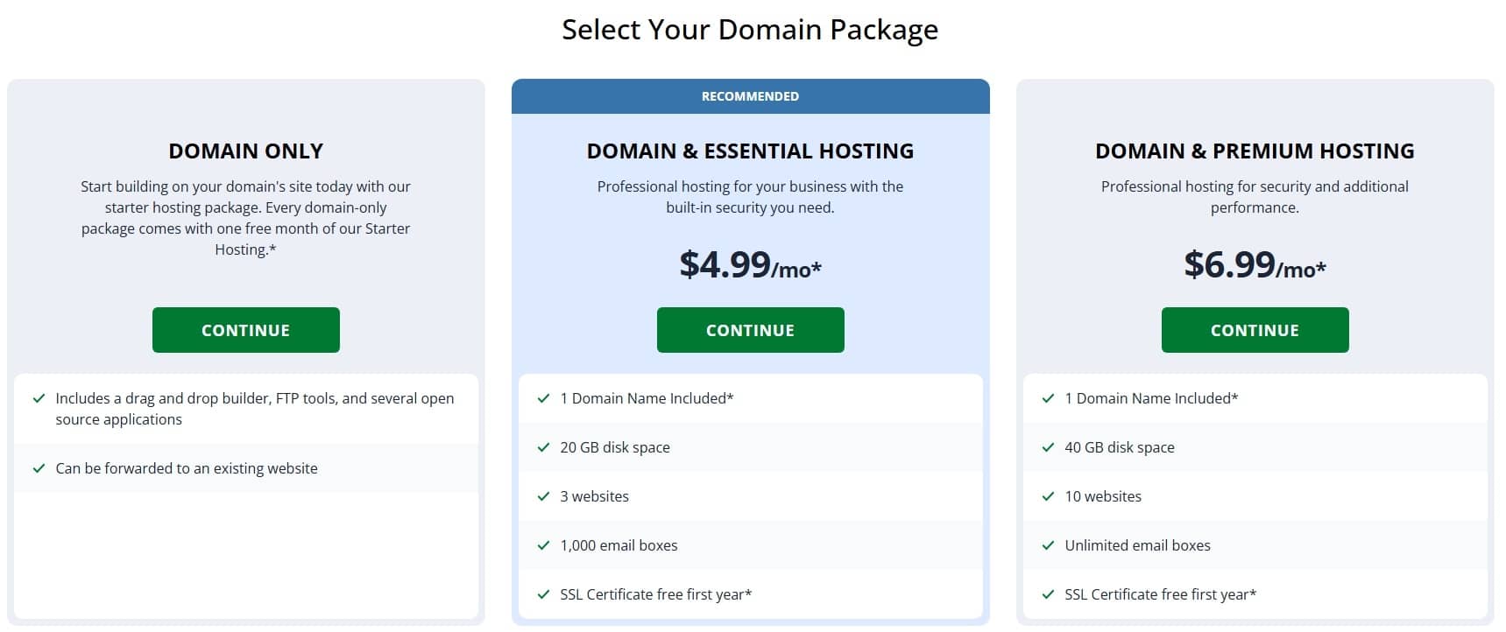Click the checkmark beside '20 GB disk space'
Image resolution: width=1506 pixels, height=632 pixels.
coord(542,447)
